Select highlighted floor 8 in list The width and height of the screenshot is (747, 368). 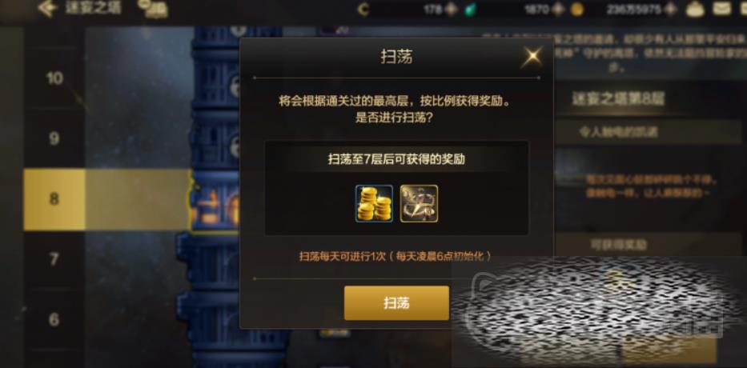point(54,199)
